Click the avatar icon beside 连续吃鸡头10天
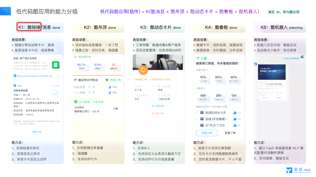 click(202, 113)
